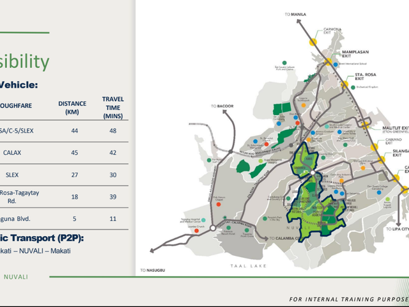Click the "SLEX" row label

pos(12,175)
